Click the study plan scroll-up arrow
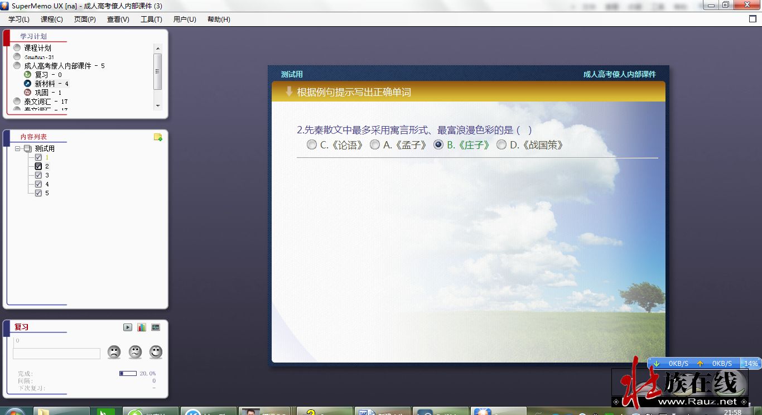The height and width of the screenshot is (415, 762). (x=158, y=48)
